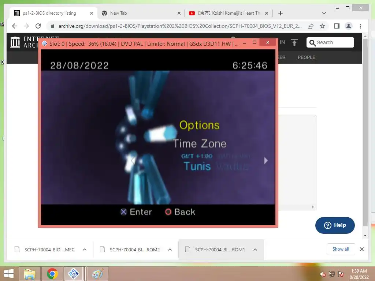Click the X Enter prompt
Screen dimensions: 375x281
[136, 212]
